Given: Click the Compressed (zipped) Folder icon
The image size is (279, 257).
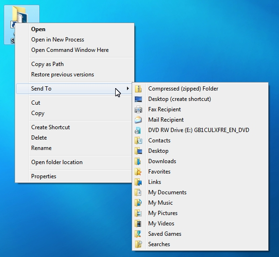Looking at the screenshot, I should 138,89.
